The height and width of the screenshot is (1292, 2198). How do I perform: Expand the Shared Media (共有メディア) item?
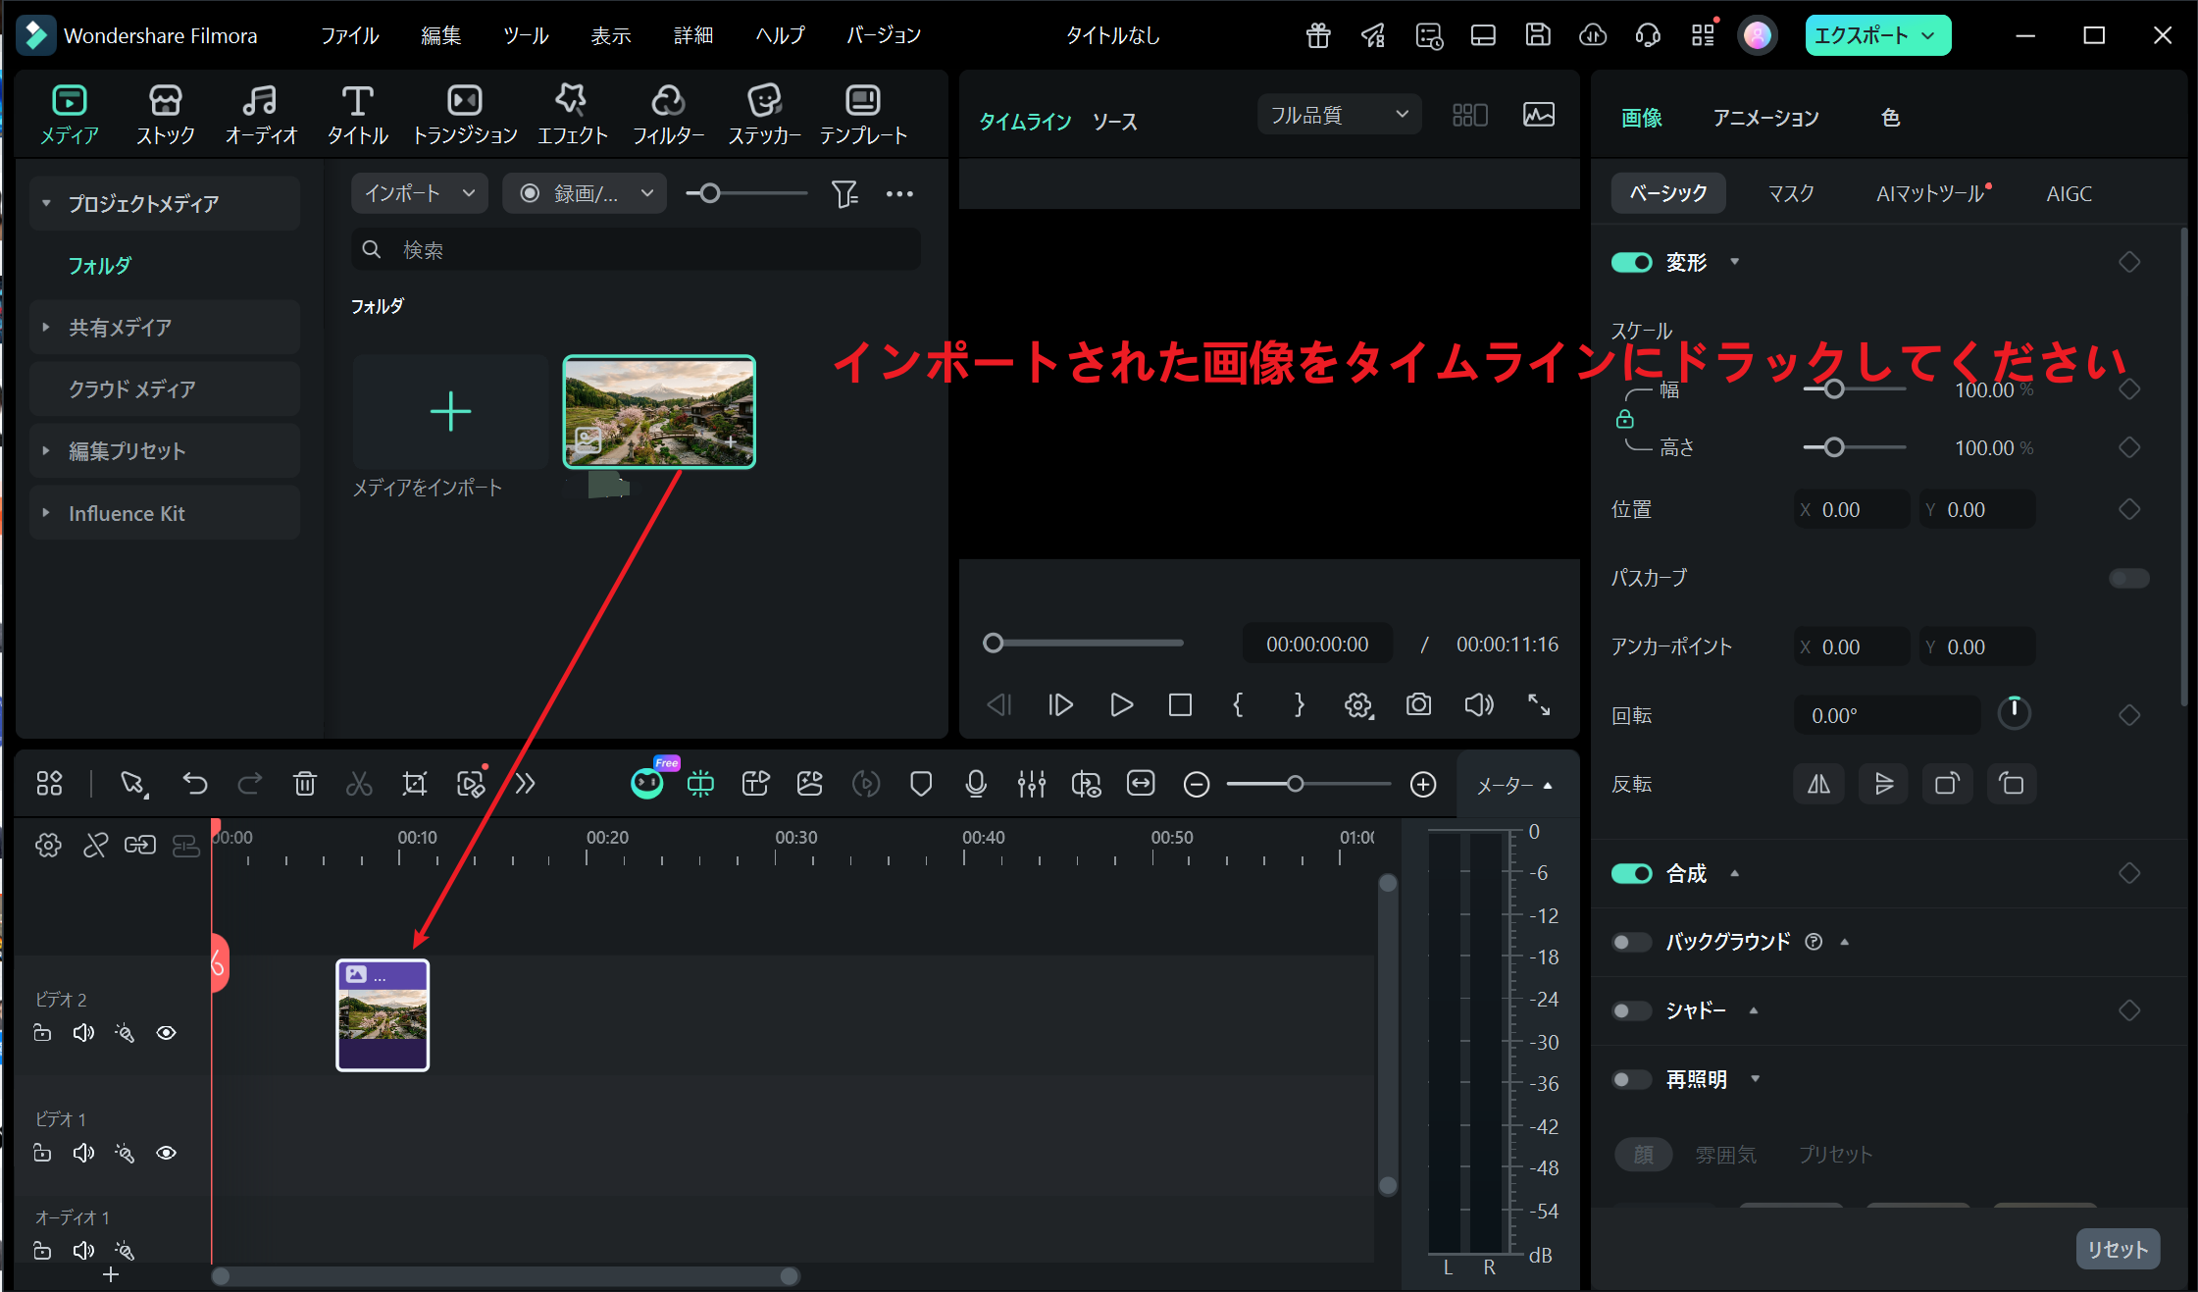(x=46, y=327)
